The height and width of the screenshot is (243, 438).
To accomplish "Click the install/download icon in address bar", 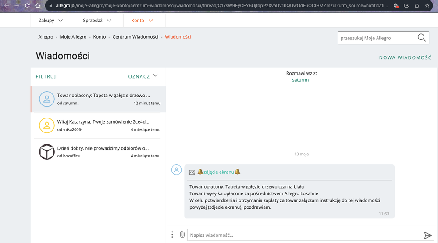I will 406,6.
